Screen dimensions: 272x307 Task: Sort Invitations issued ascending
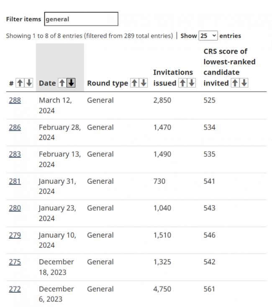tap(182, 83)
